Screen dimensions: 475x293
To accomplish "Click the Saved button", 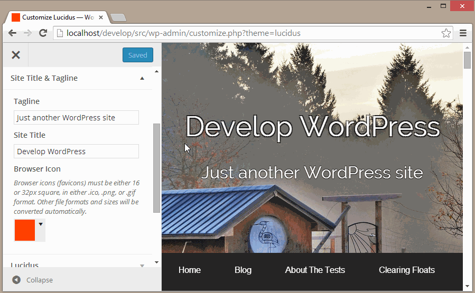I will (137, 55).
